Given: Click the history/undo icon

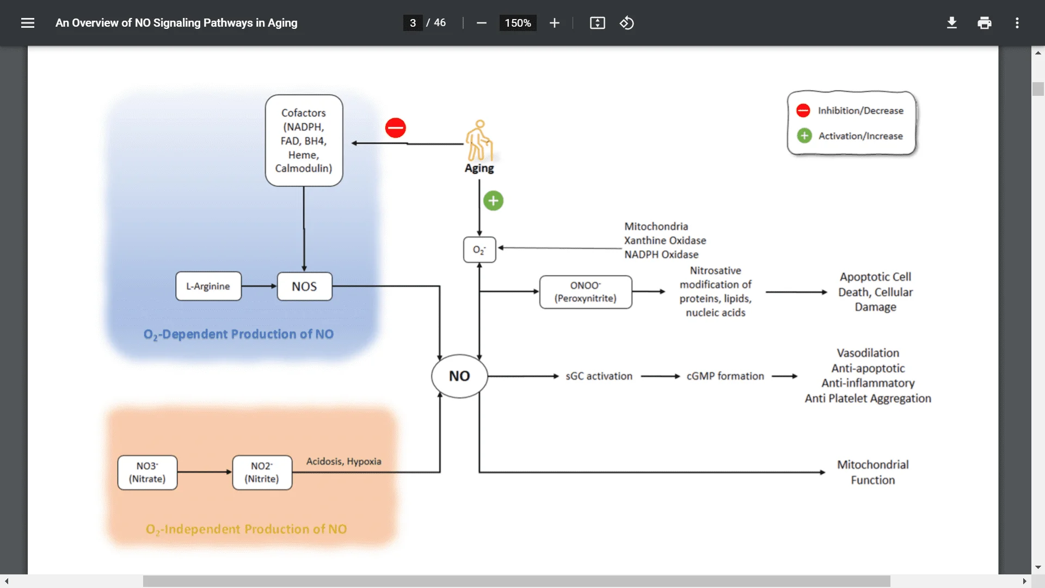Looking at the screenshot, I should click(625, 22).
